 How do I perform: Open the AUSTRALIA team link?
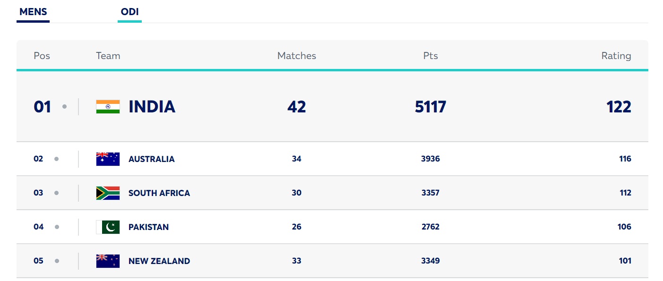pos(152,159)
